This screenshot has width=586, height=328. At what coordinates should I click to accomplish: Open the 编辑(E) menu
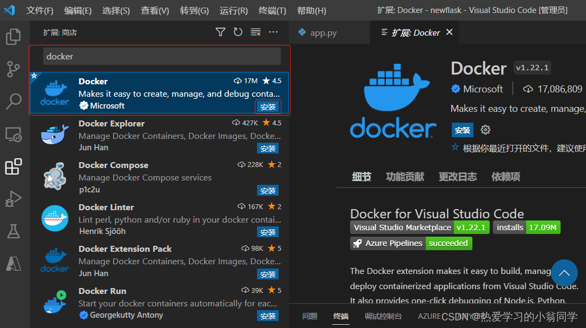pyautogui.click(x=78, y=10)
